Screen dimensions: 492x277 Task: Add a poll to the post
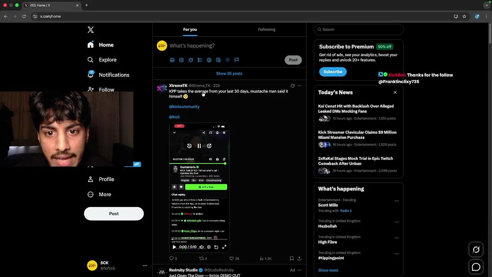pyautogui.click(x=200, y=60)
